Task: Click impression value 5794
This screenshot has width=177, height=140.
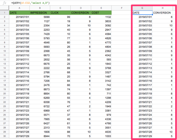Action: [40, 76]
